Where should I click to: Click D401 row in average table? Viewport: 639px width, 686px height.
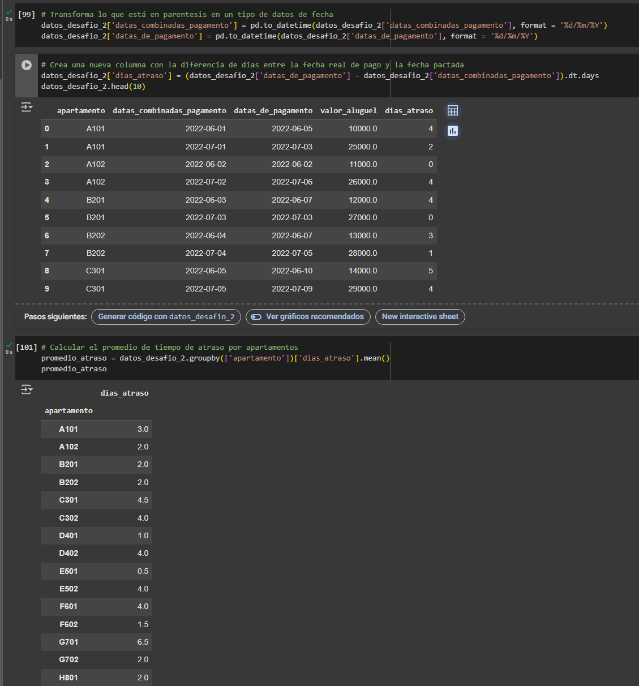click(x=96, y=535)
